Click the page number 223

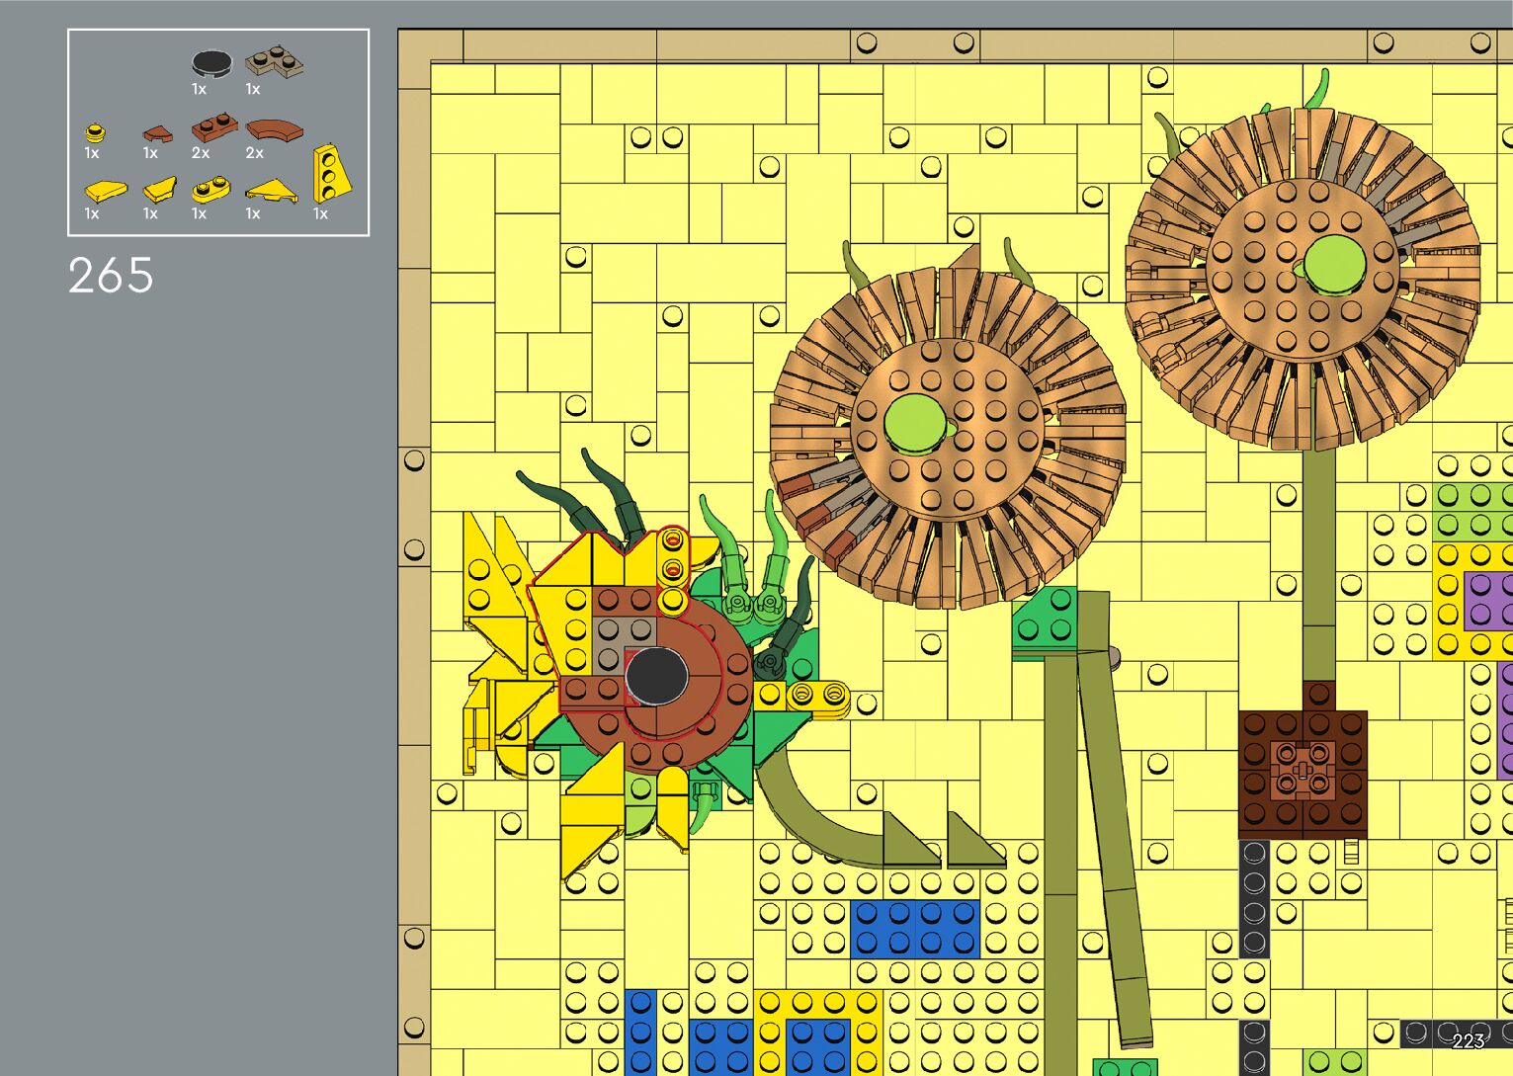1468,1040
